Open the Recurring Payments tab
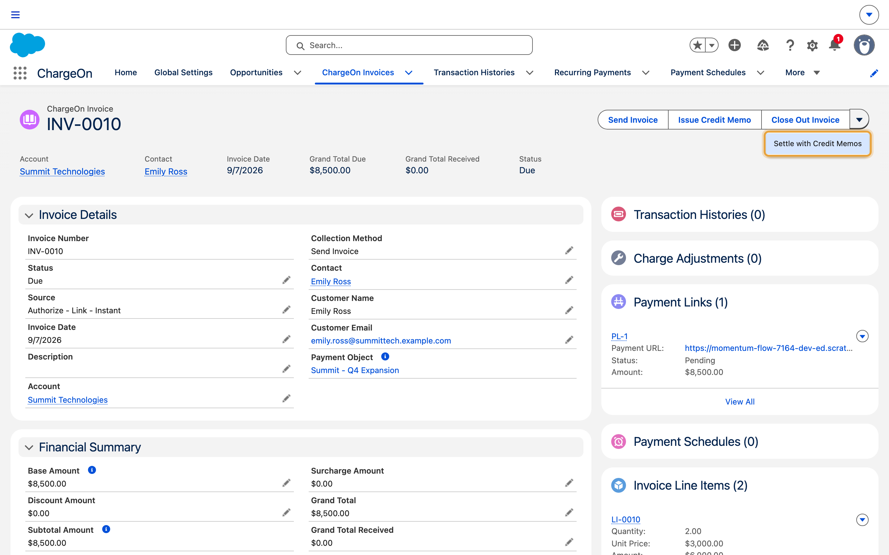Image resolution: width=889 pixels, height=555 pixels. 592,73
